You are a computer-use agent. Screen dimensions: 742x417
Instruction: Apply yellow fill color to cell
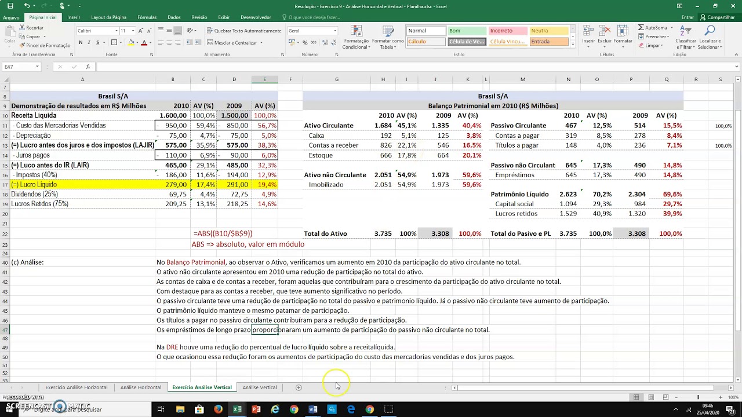(x=131, y=42)
